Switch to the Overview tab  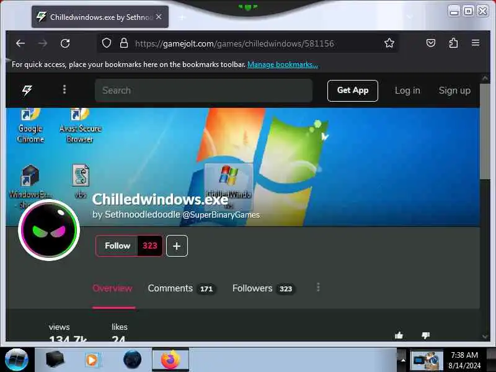pyautogui.click(x=112, y=288)
